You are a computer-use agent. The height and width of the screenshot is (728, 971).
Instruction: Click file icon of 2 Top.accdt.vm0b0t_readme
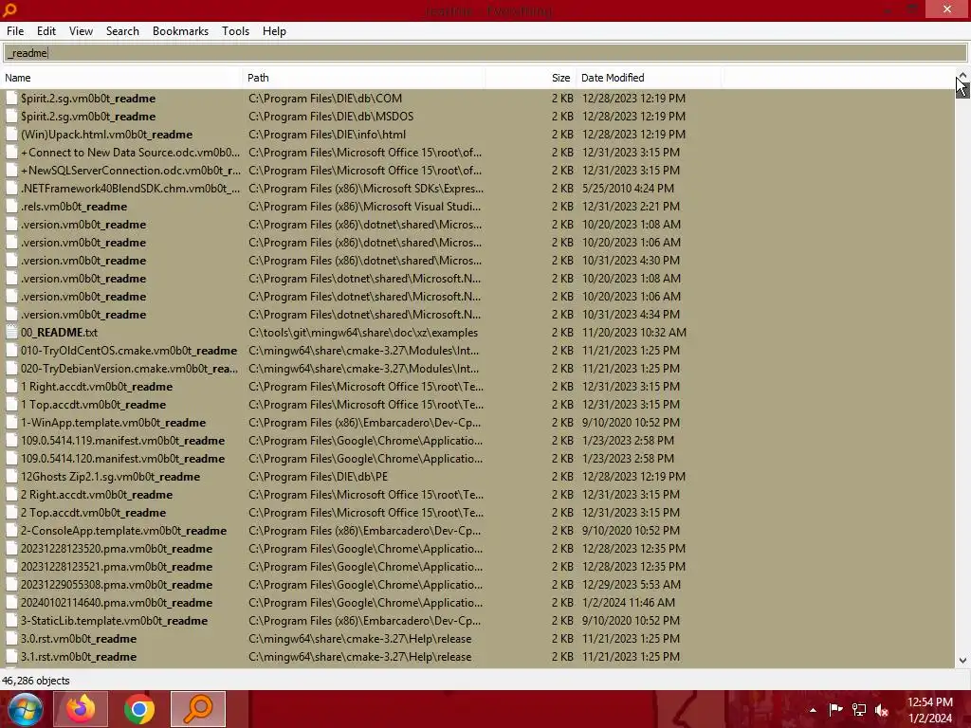pos(11,512)
